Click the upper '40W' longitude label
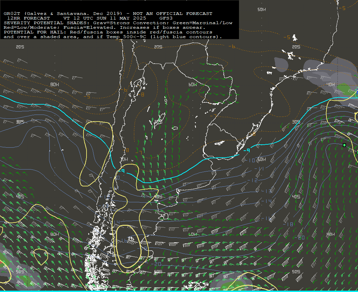The image size is (358, 292). point(330,84)
